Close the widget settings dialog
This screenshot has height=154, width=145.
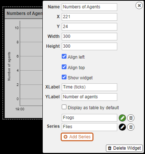139,5
